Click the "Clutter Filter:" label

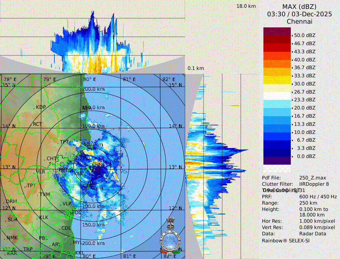pos(277,184)
